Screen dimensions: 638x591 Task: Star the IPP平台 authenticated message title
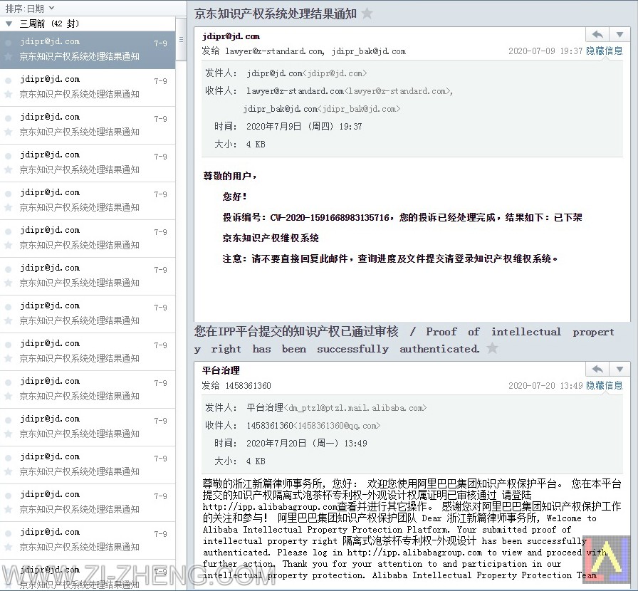(x=492, y=348)
